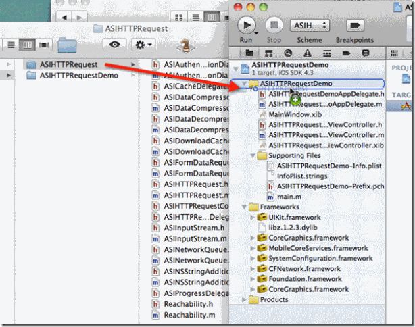
Task: Run the project with the Run button
Action: (x=247, y=26)
